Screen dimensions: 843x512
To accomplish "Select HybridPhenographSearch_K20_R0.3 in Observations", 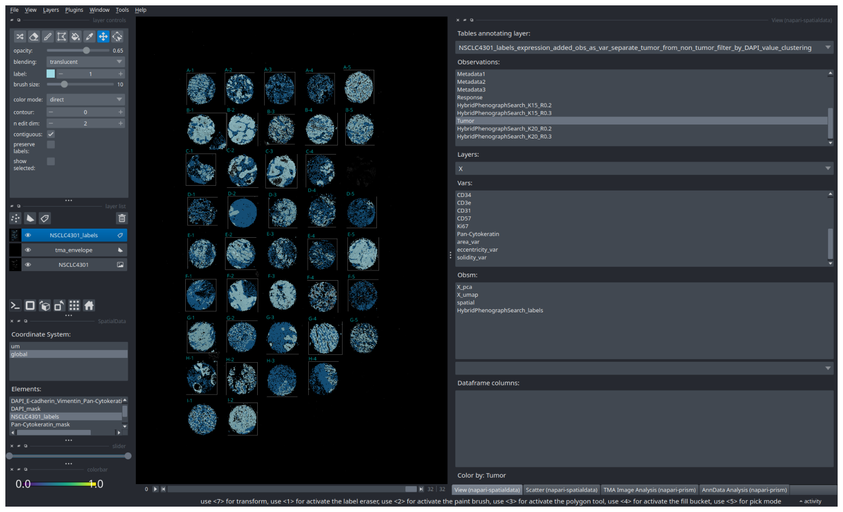I will (x=642, y=137).
